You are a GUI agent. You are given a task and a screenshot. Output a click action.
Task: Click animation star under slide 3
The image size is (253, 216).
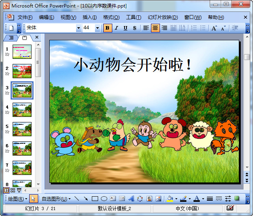click(7, 93)
